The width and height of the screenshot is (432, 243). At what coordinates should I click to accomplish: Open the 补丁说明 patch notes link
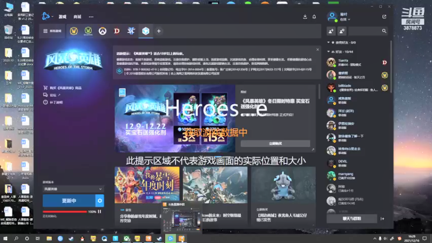[x=53, y=102]
